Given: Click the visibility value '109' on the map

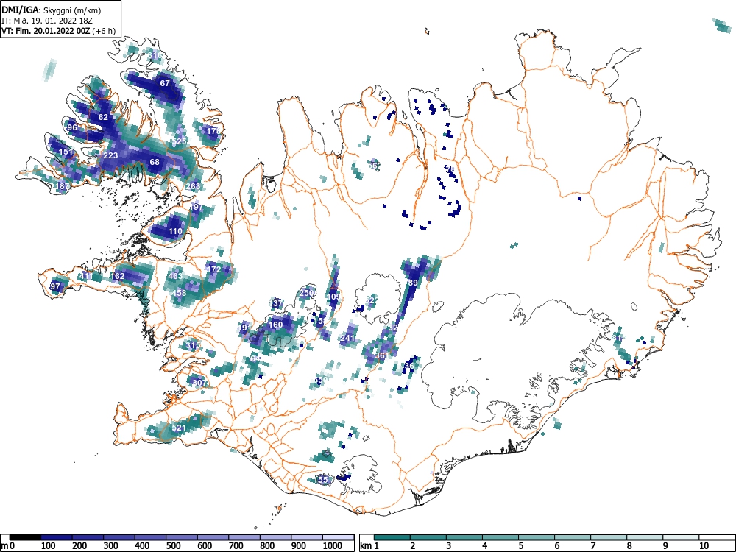Looking at the screenshot, I should click(x=333, y=296).
